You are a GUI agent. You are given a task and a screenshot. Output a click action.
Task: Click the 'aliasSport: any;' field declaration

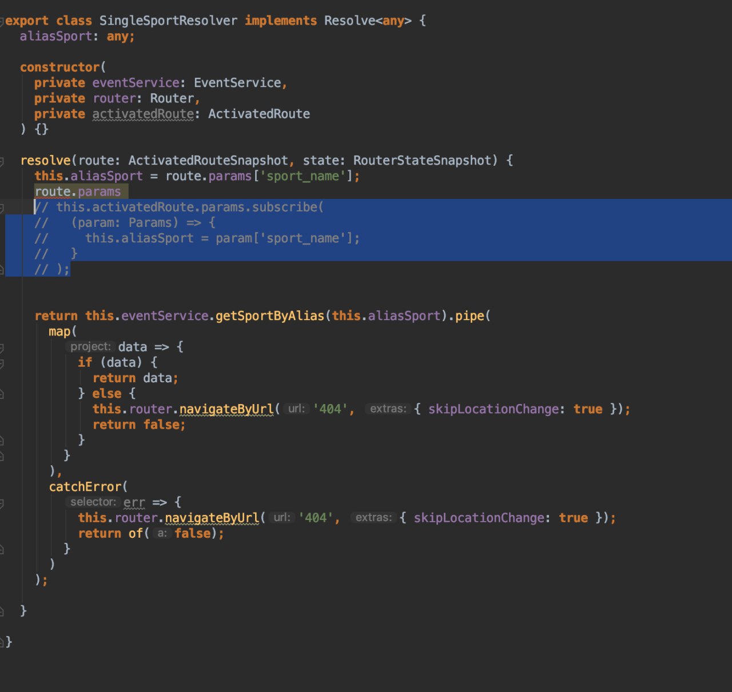pyautogui.click(x=77, y=37)
